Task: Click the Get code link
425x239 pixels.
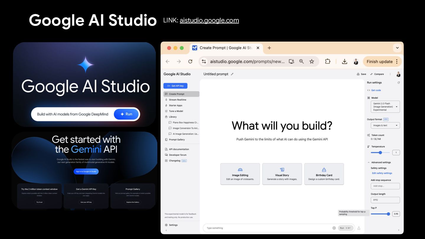Action: [x=376, y=90]
